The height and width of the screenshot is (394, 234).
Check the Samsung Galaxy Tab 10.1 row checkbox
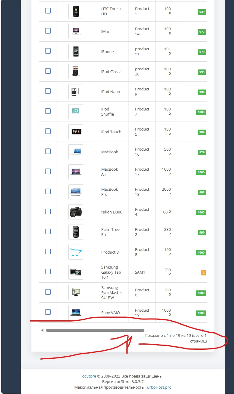[x=48, y=272]
